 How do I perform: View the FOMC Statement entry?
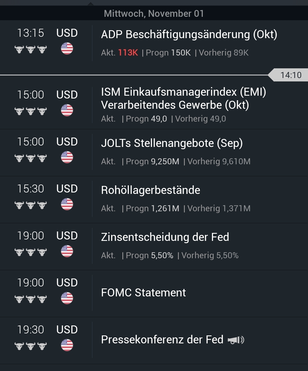(143, 293)
